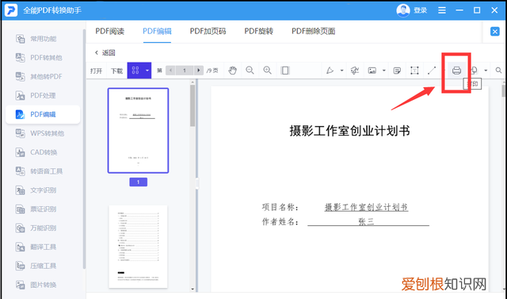The height and width of the screenshot is (299, 507).
Task: Click the stamp tool icon
Action: tap(475, 71)
